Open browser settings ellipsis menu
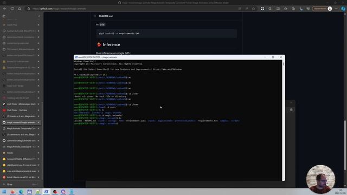This screenshot has width=347, height=195. pos(336,9)
